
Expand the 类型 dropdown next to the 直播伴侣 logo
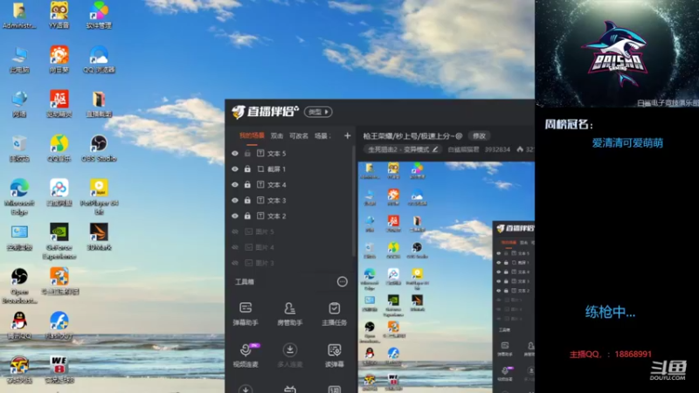tap(318, 112)
